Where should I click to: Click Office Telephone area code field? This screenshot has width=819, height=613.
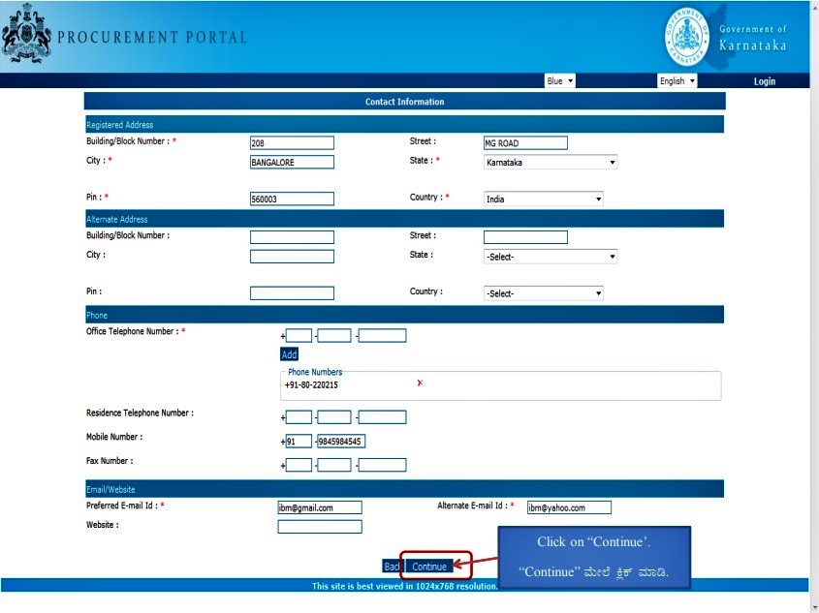(334, 335)
